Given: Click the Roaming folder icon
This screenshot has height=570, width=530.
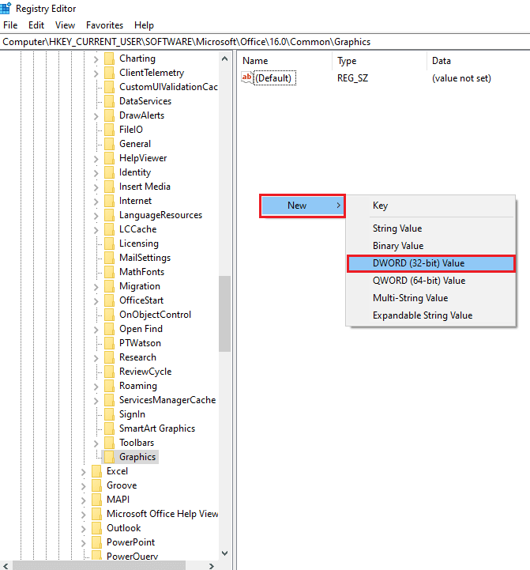Looking at the screenshot, I should click(x=109, y=386).
